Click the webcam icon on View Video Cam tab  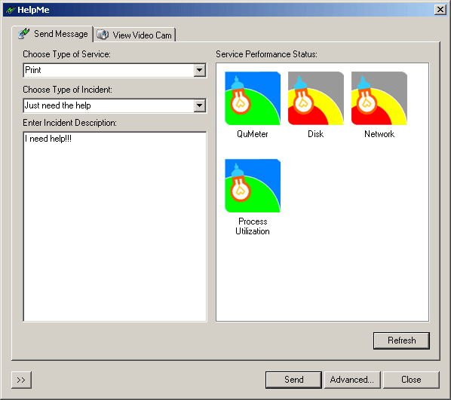[103, 35]
